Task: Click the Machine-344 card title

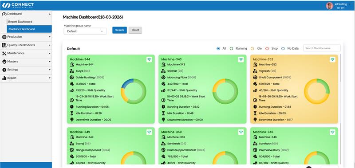Action: [x=80, y=59]
